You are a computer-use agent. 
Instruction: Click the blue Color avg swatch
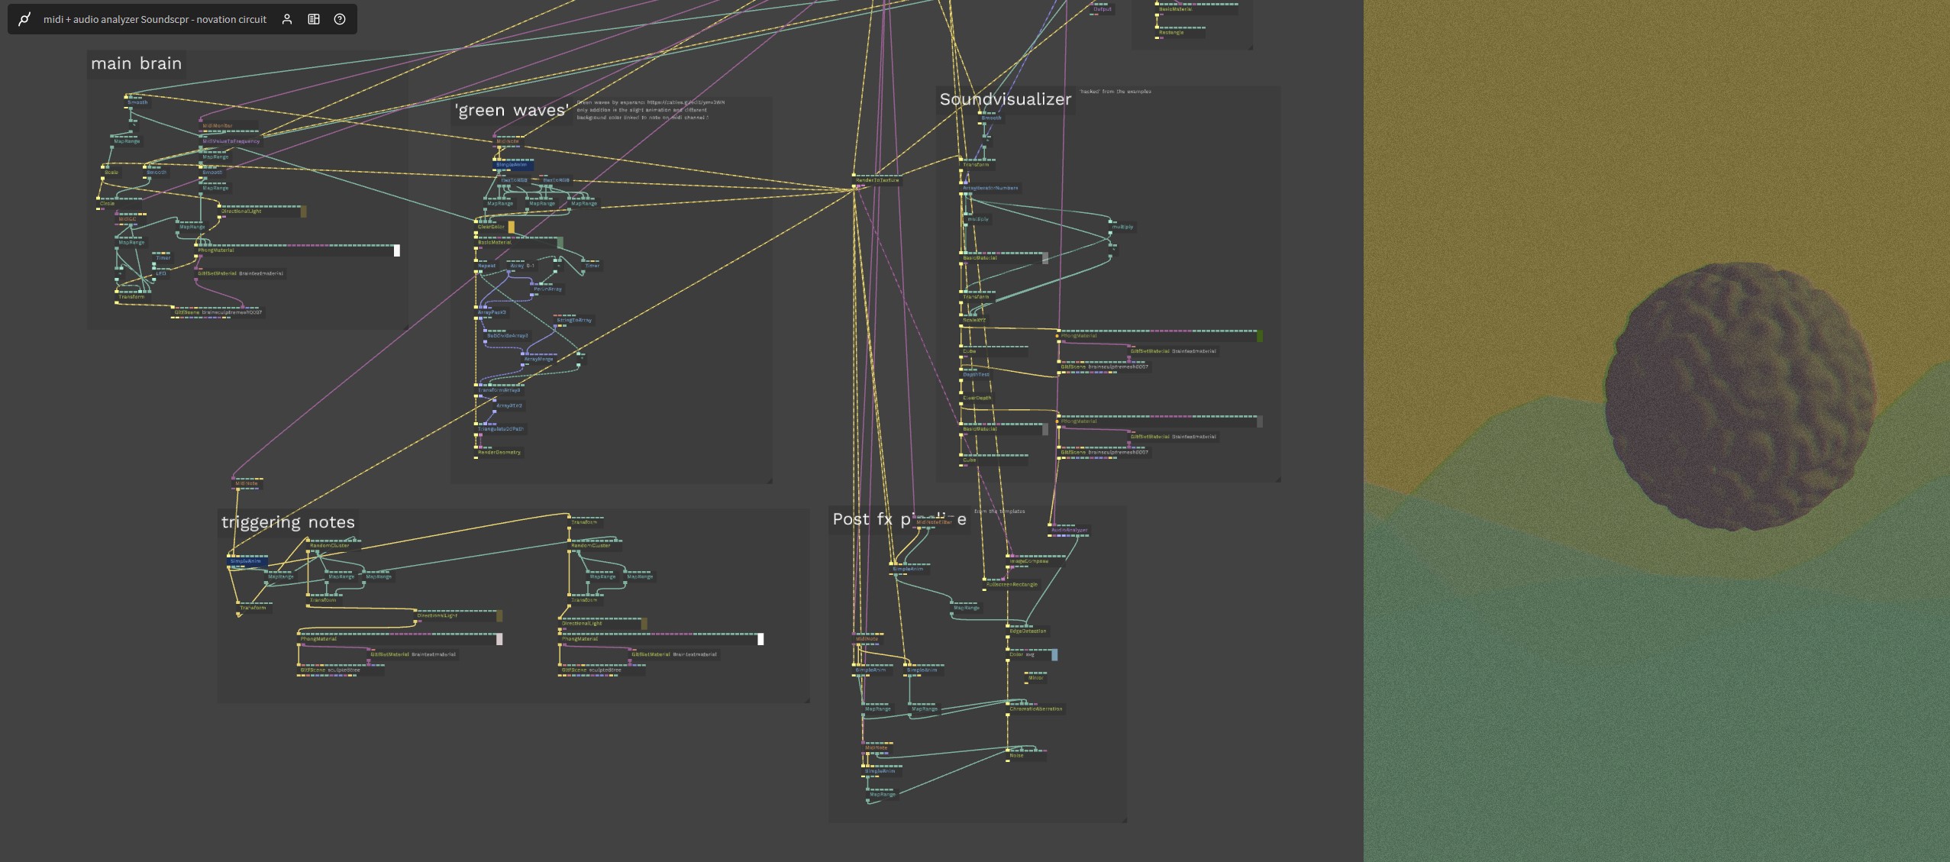coord(1054,654)
